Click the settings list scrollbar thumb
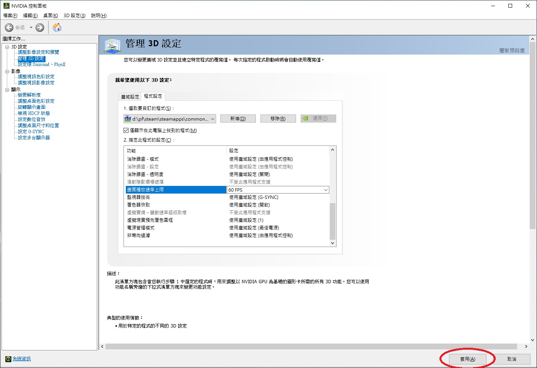 tap(332, 221)
